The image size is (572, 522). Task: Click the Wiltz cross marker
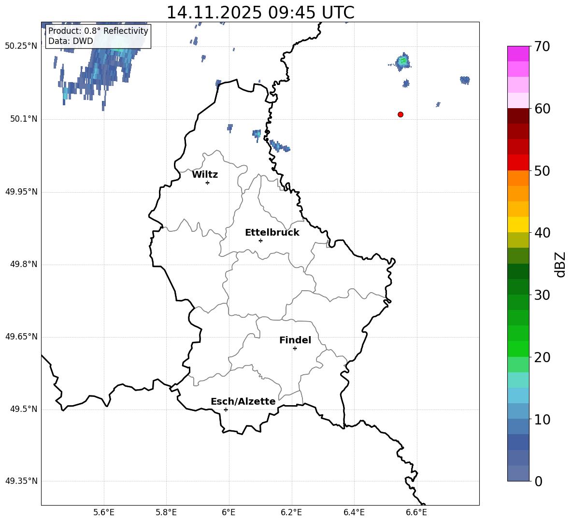tap(208, 183)
